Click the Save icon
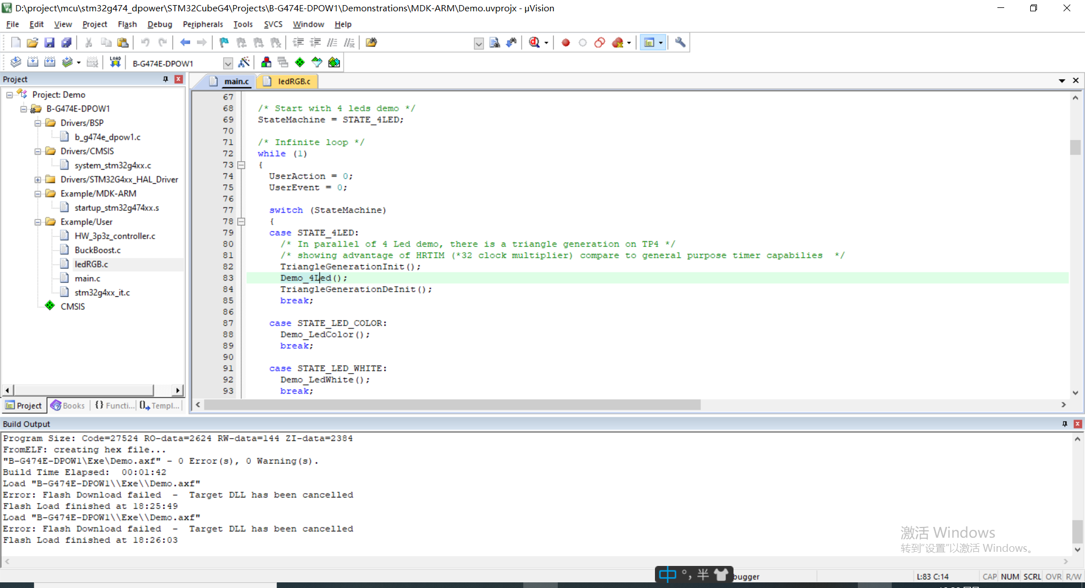The height and width of the screenshot is (588, 1085). (x=50, y=42)
